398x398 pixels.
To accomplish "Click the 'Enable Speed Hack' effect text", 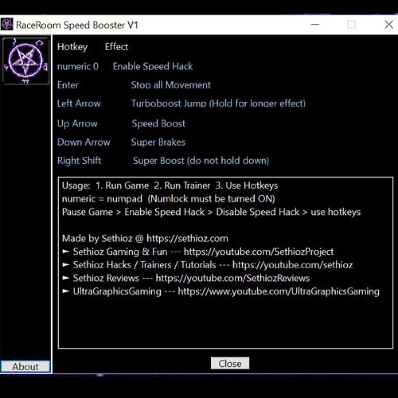I will coord(153,67).
